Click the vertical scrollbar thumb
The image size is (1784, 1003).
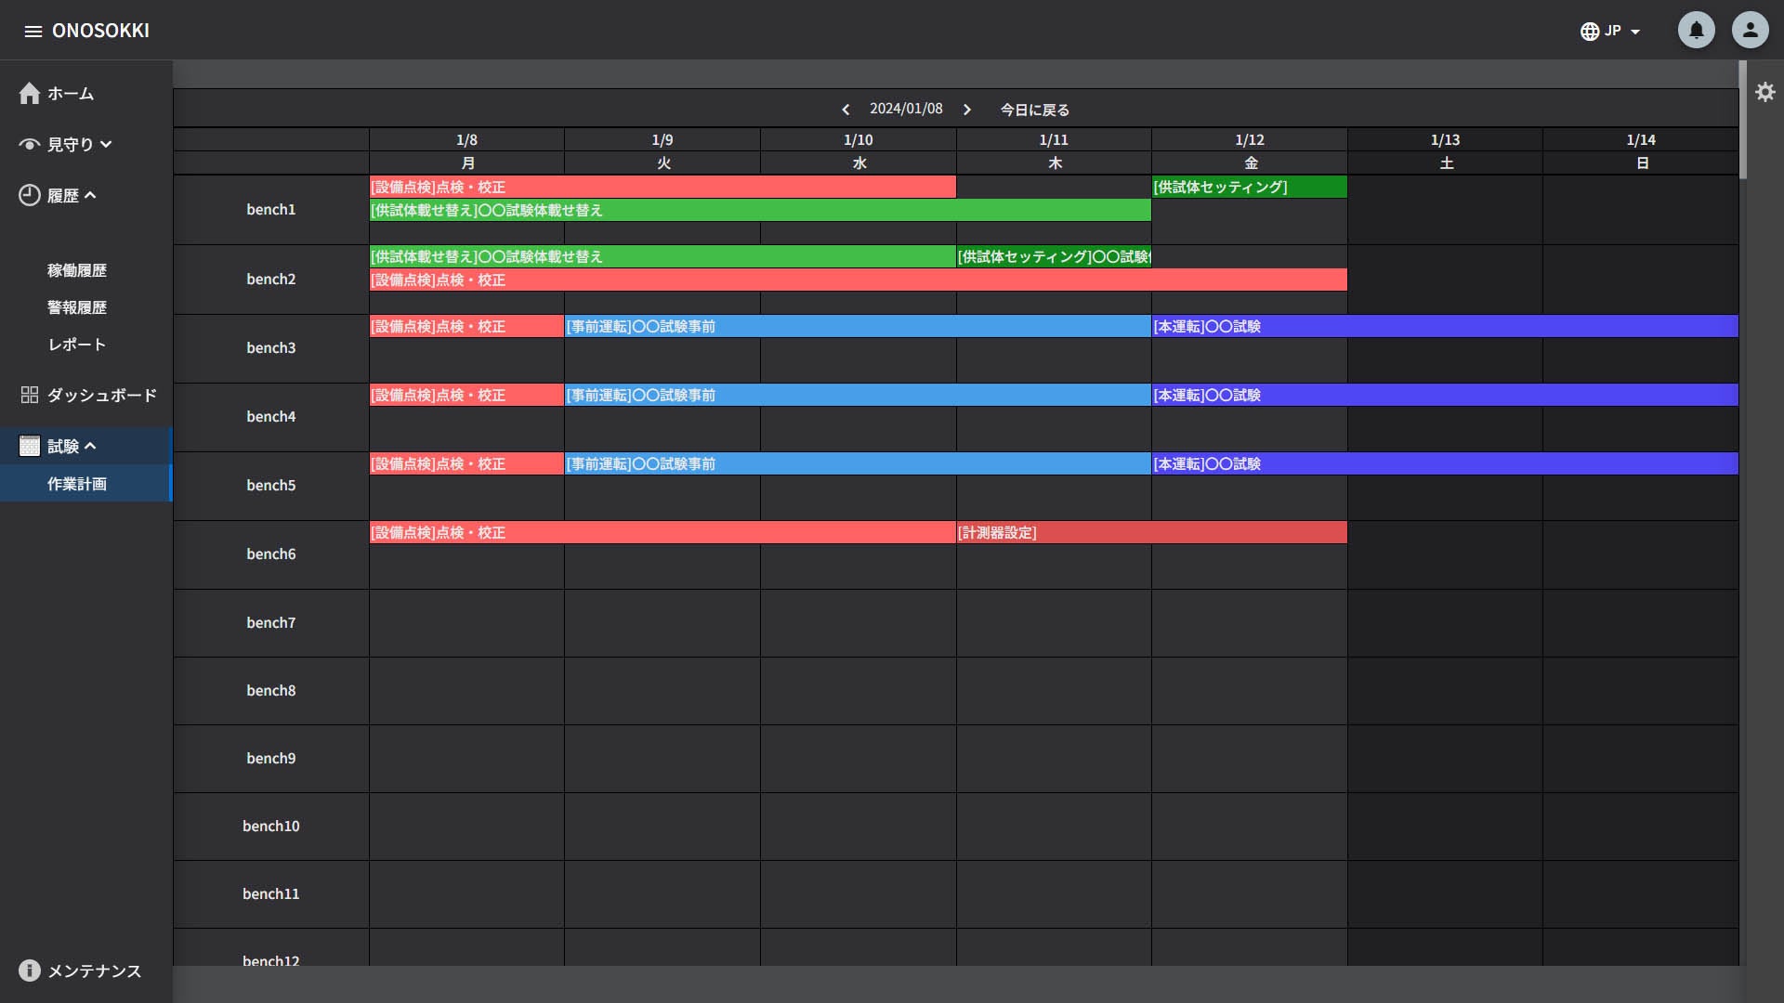1742,121
